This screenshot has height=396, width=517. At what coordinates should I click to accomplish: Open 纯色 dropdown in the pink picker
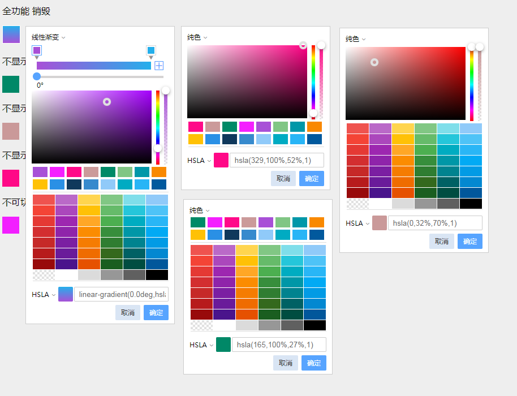(x=197, y=37)
